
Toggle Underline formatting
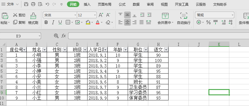(60, 23)
